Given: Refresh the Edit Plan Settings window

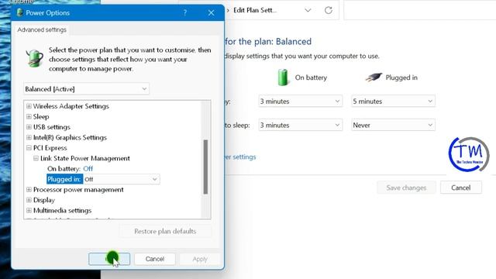Looking at the screenshot, I should [329, 10].
